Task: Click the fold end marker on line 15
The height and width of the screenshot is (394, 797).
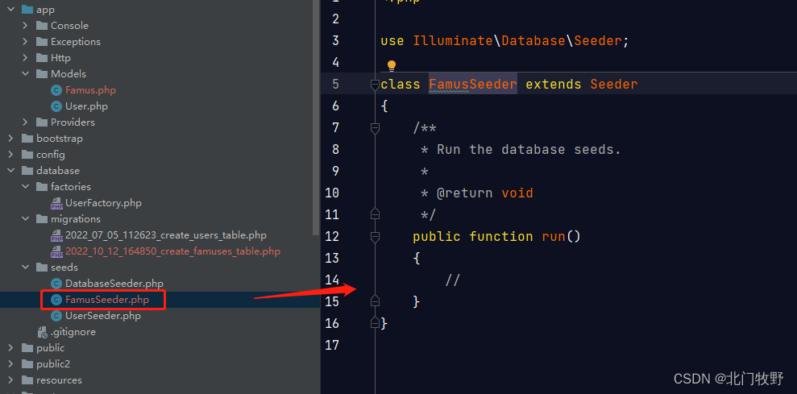Action: [x=375, y=301]
